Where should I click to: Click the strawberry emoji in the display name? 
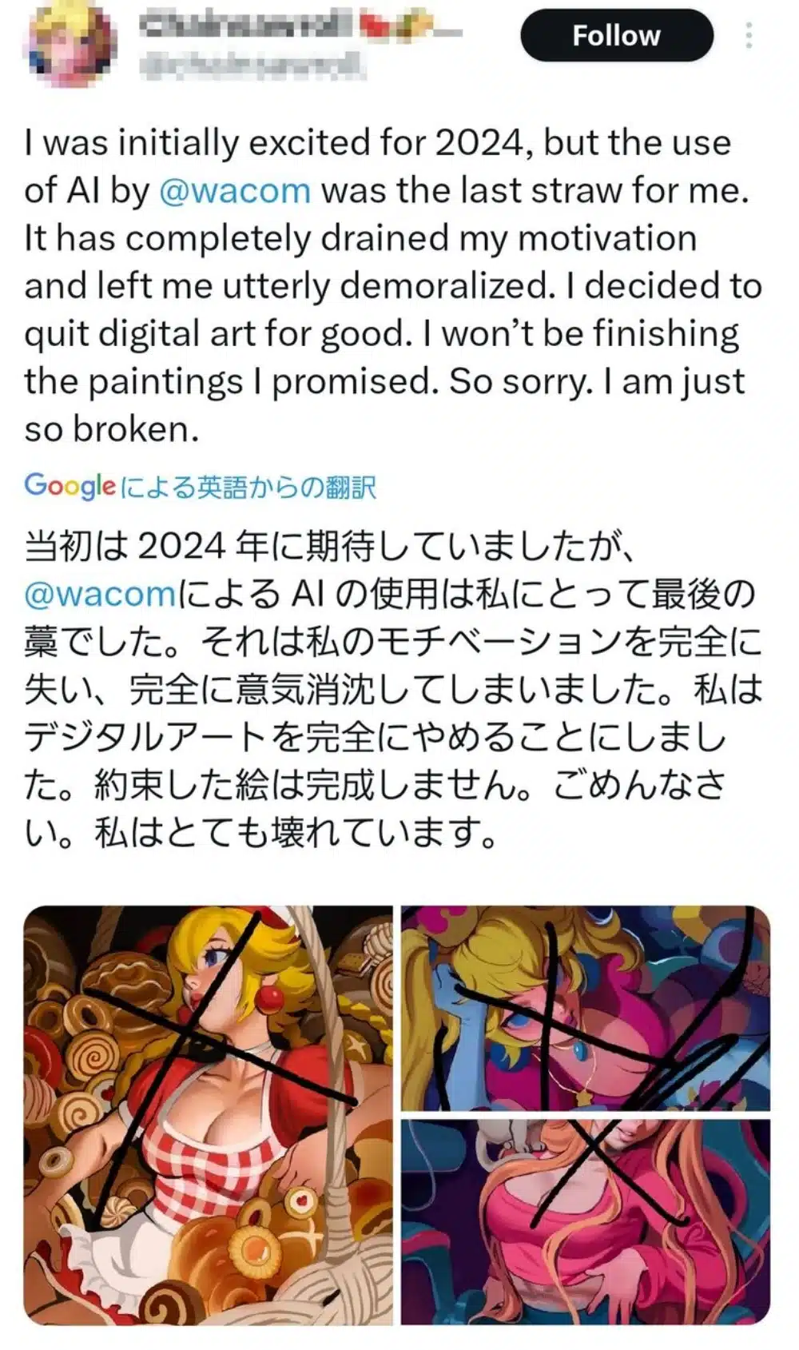376,28
